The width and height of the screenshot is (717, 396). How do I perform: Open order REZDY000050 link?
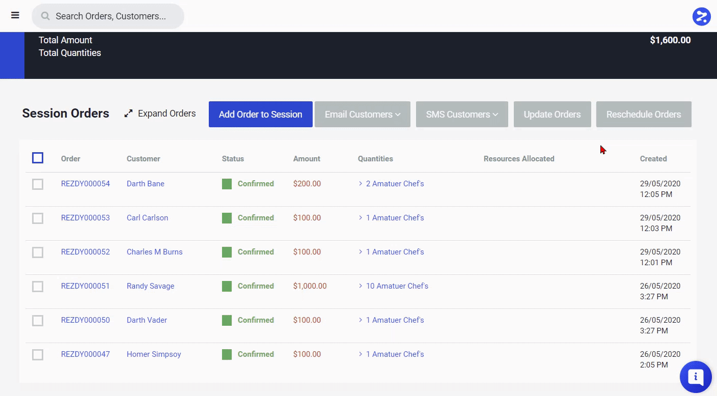coord(86,320)
